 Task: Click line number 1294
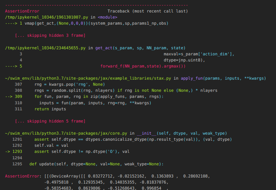coord(17,158)
